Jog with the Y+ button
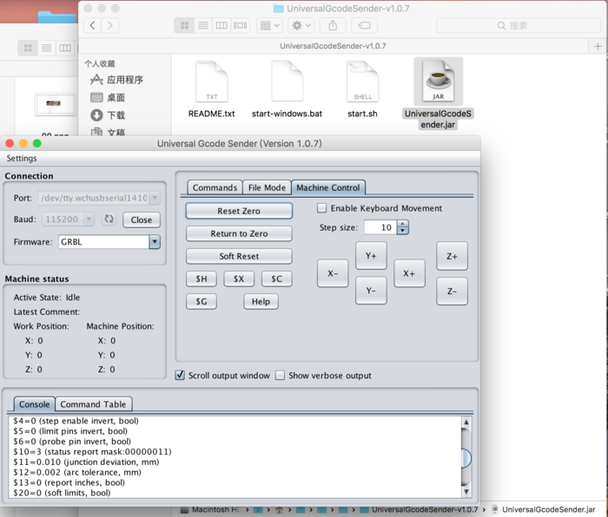The image size is (608, 517). [371, 256]
